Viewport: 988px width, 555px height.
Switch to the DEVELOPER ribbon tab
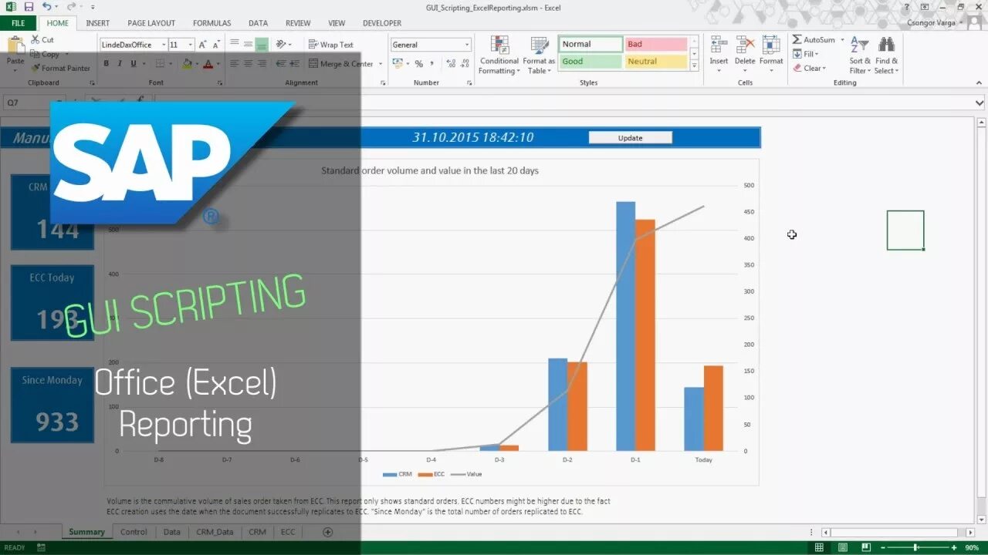click(382, 23)
